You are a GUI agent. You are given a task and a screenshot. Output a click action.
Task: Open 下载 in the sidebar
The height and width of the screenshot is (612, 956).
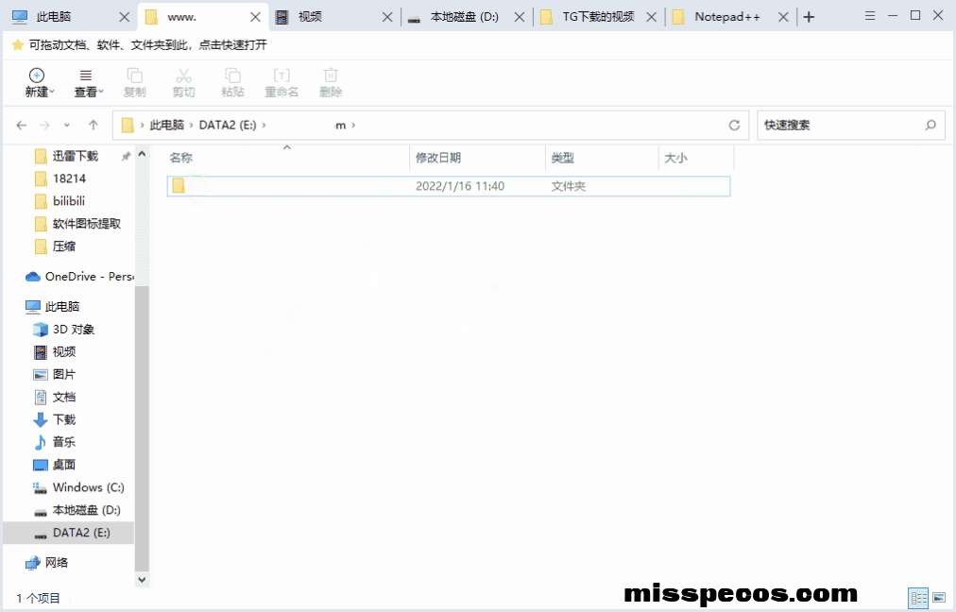pyautogui.click(x=63, y=419)
